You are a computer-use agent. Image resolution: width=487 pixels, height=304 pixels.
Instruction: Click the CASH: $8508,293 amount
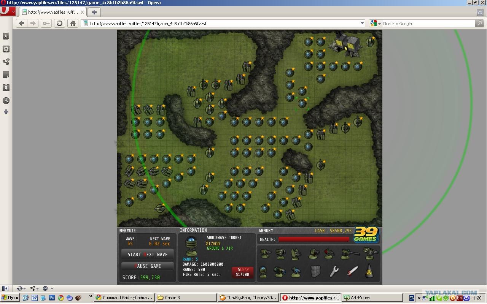pyautogui.click(x=333, y=231)
